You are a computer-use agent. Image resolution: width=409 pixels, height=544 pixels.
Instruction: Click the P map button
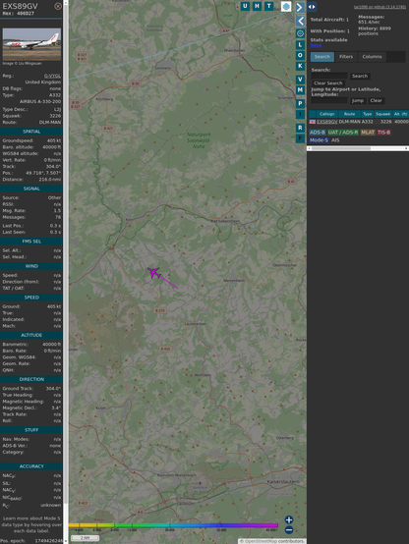(300, 103)
